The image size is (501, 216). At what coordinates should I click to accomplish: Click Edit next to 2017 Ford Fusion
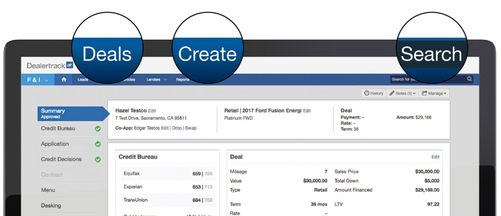(307, 111)
